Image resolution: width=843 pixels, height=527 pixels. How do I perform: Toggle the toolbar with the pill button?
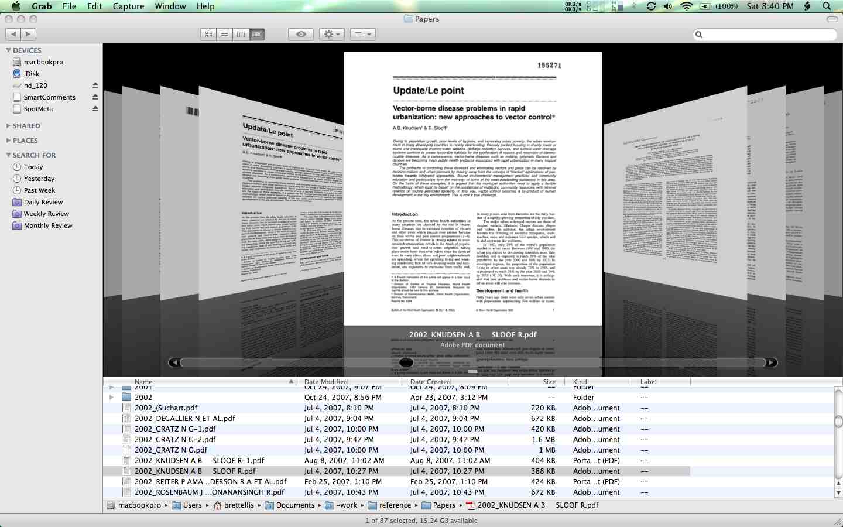click(x=832, y=19)
